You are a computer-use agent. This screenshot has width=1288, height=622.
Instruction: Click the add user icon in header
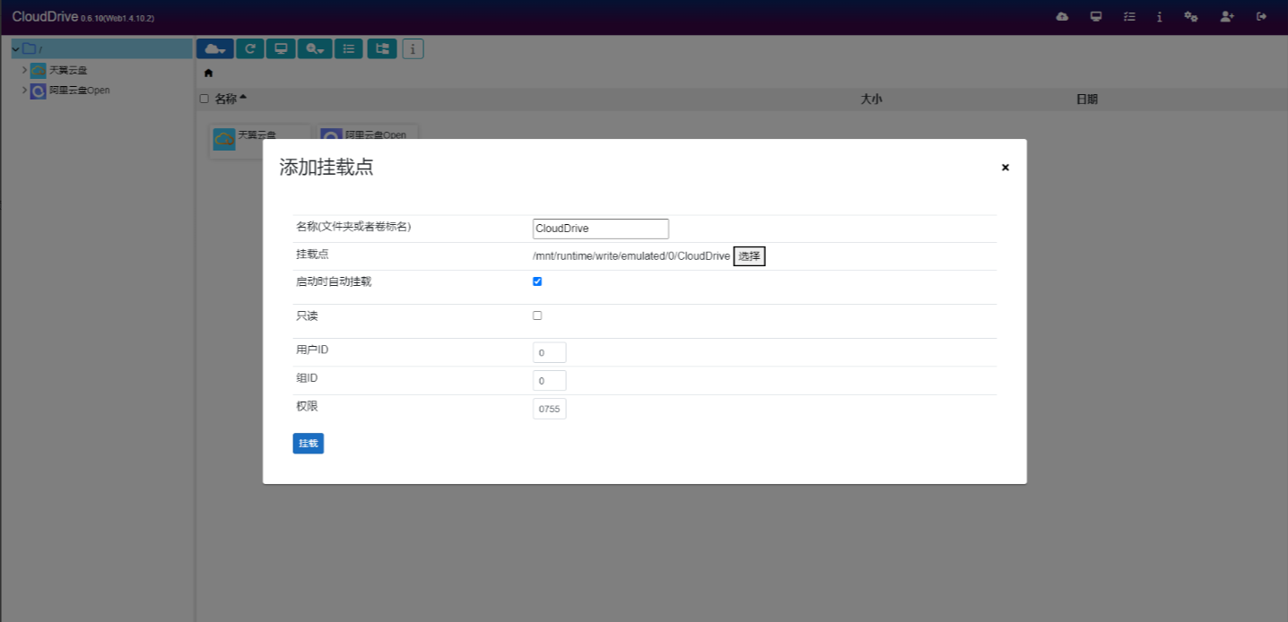pos(1227,17)
